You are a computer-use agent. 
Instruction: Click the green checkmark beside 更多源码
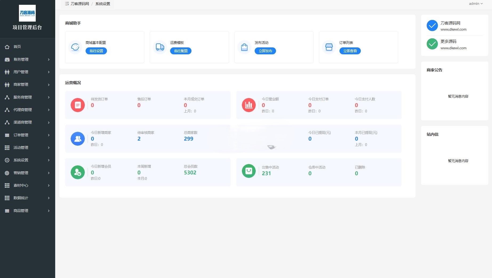(432, 44)
